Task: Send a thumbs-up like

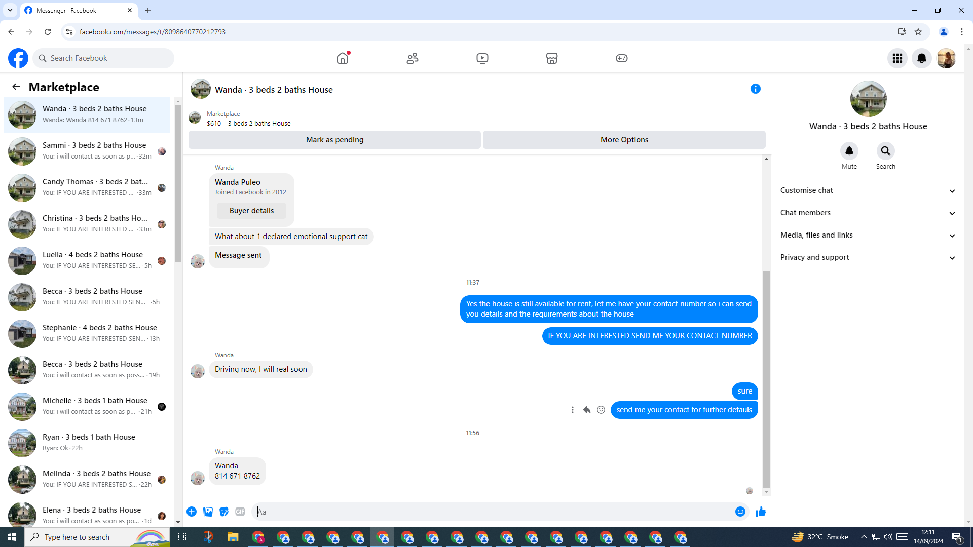Action: click(760, 512)
